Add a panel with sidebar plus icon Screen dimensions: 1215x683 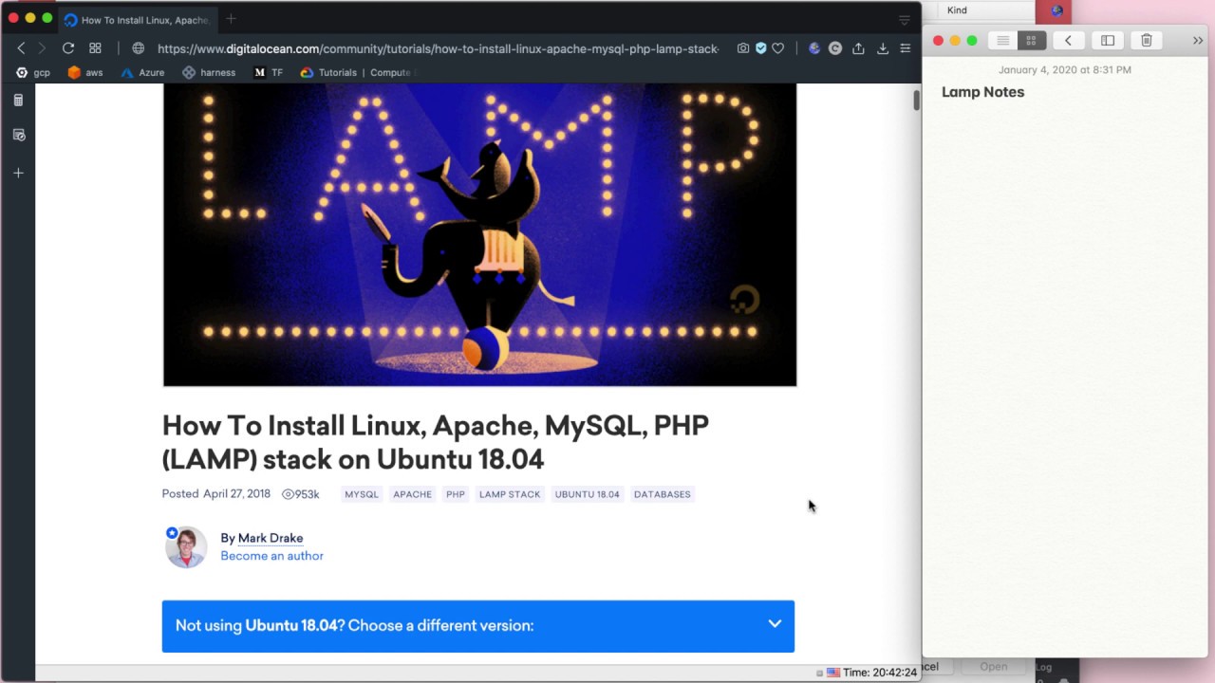(x=18, y=173)
